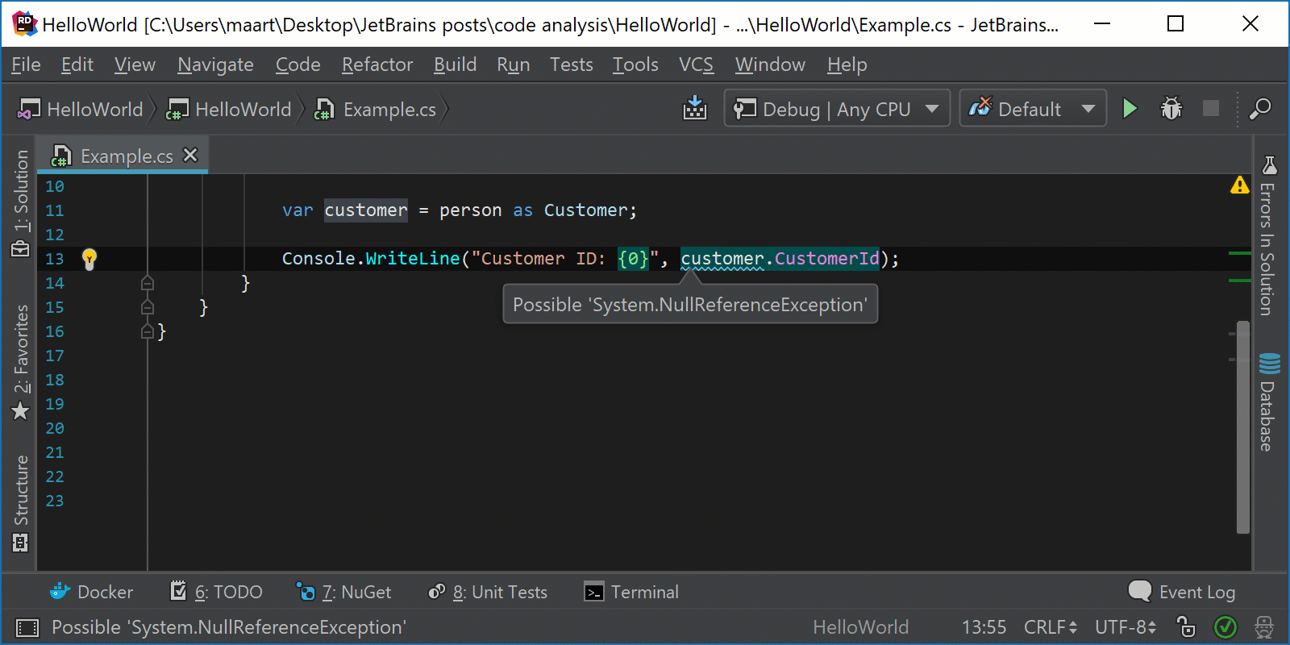
Task: Open the File menu
Action: (x=26, y=64)
